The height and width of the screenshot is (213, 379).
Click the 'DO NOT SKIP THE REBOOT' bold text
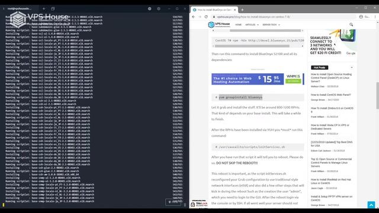pyautogui.click(x=237, y=163)
